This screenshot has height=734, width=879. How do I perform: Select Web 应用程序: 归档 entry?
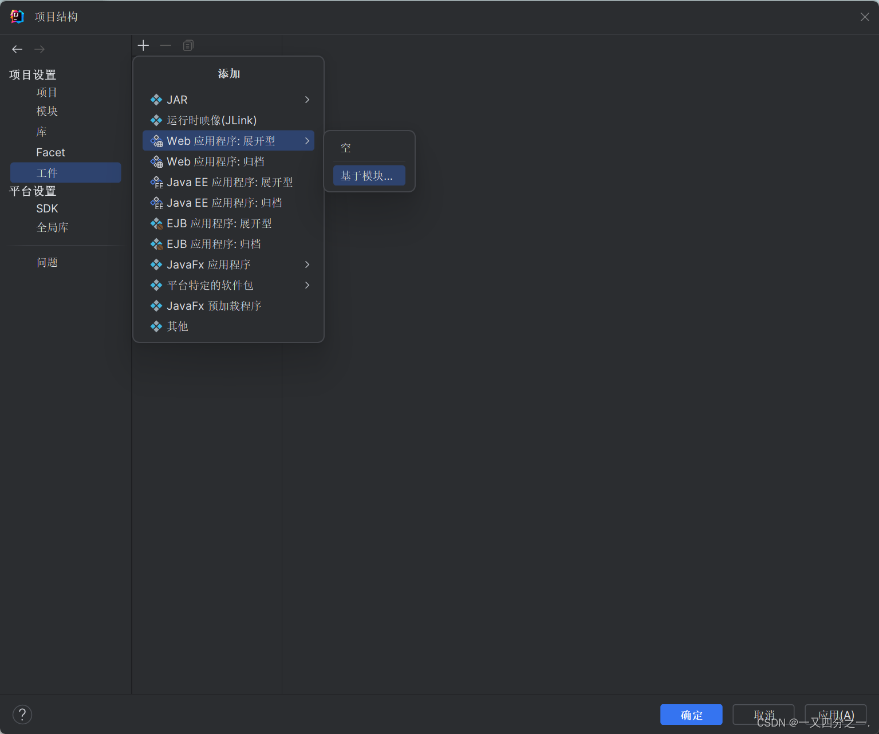(228, 161)
